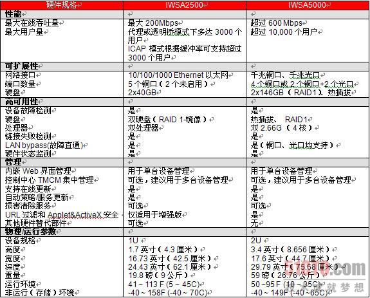Click the 可扩展性 section heading
Image resolution: width=370 pixels, height=298 pixels.
coord(21,66)
